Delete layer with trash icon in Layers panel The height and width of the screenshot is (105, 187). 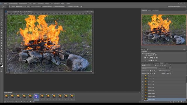[x=184, y=102]
